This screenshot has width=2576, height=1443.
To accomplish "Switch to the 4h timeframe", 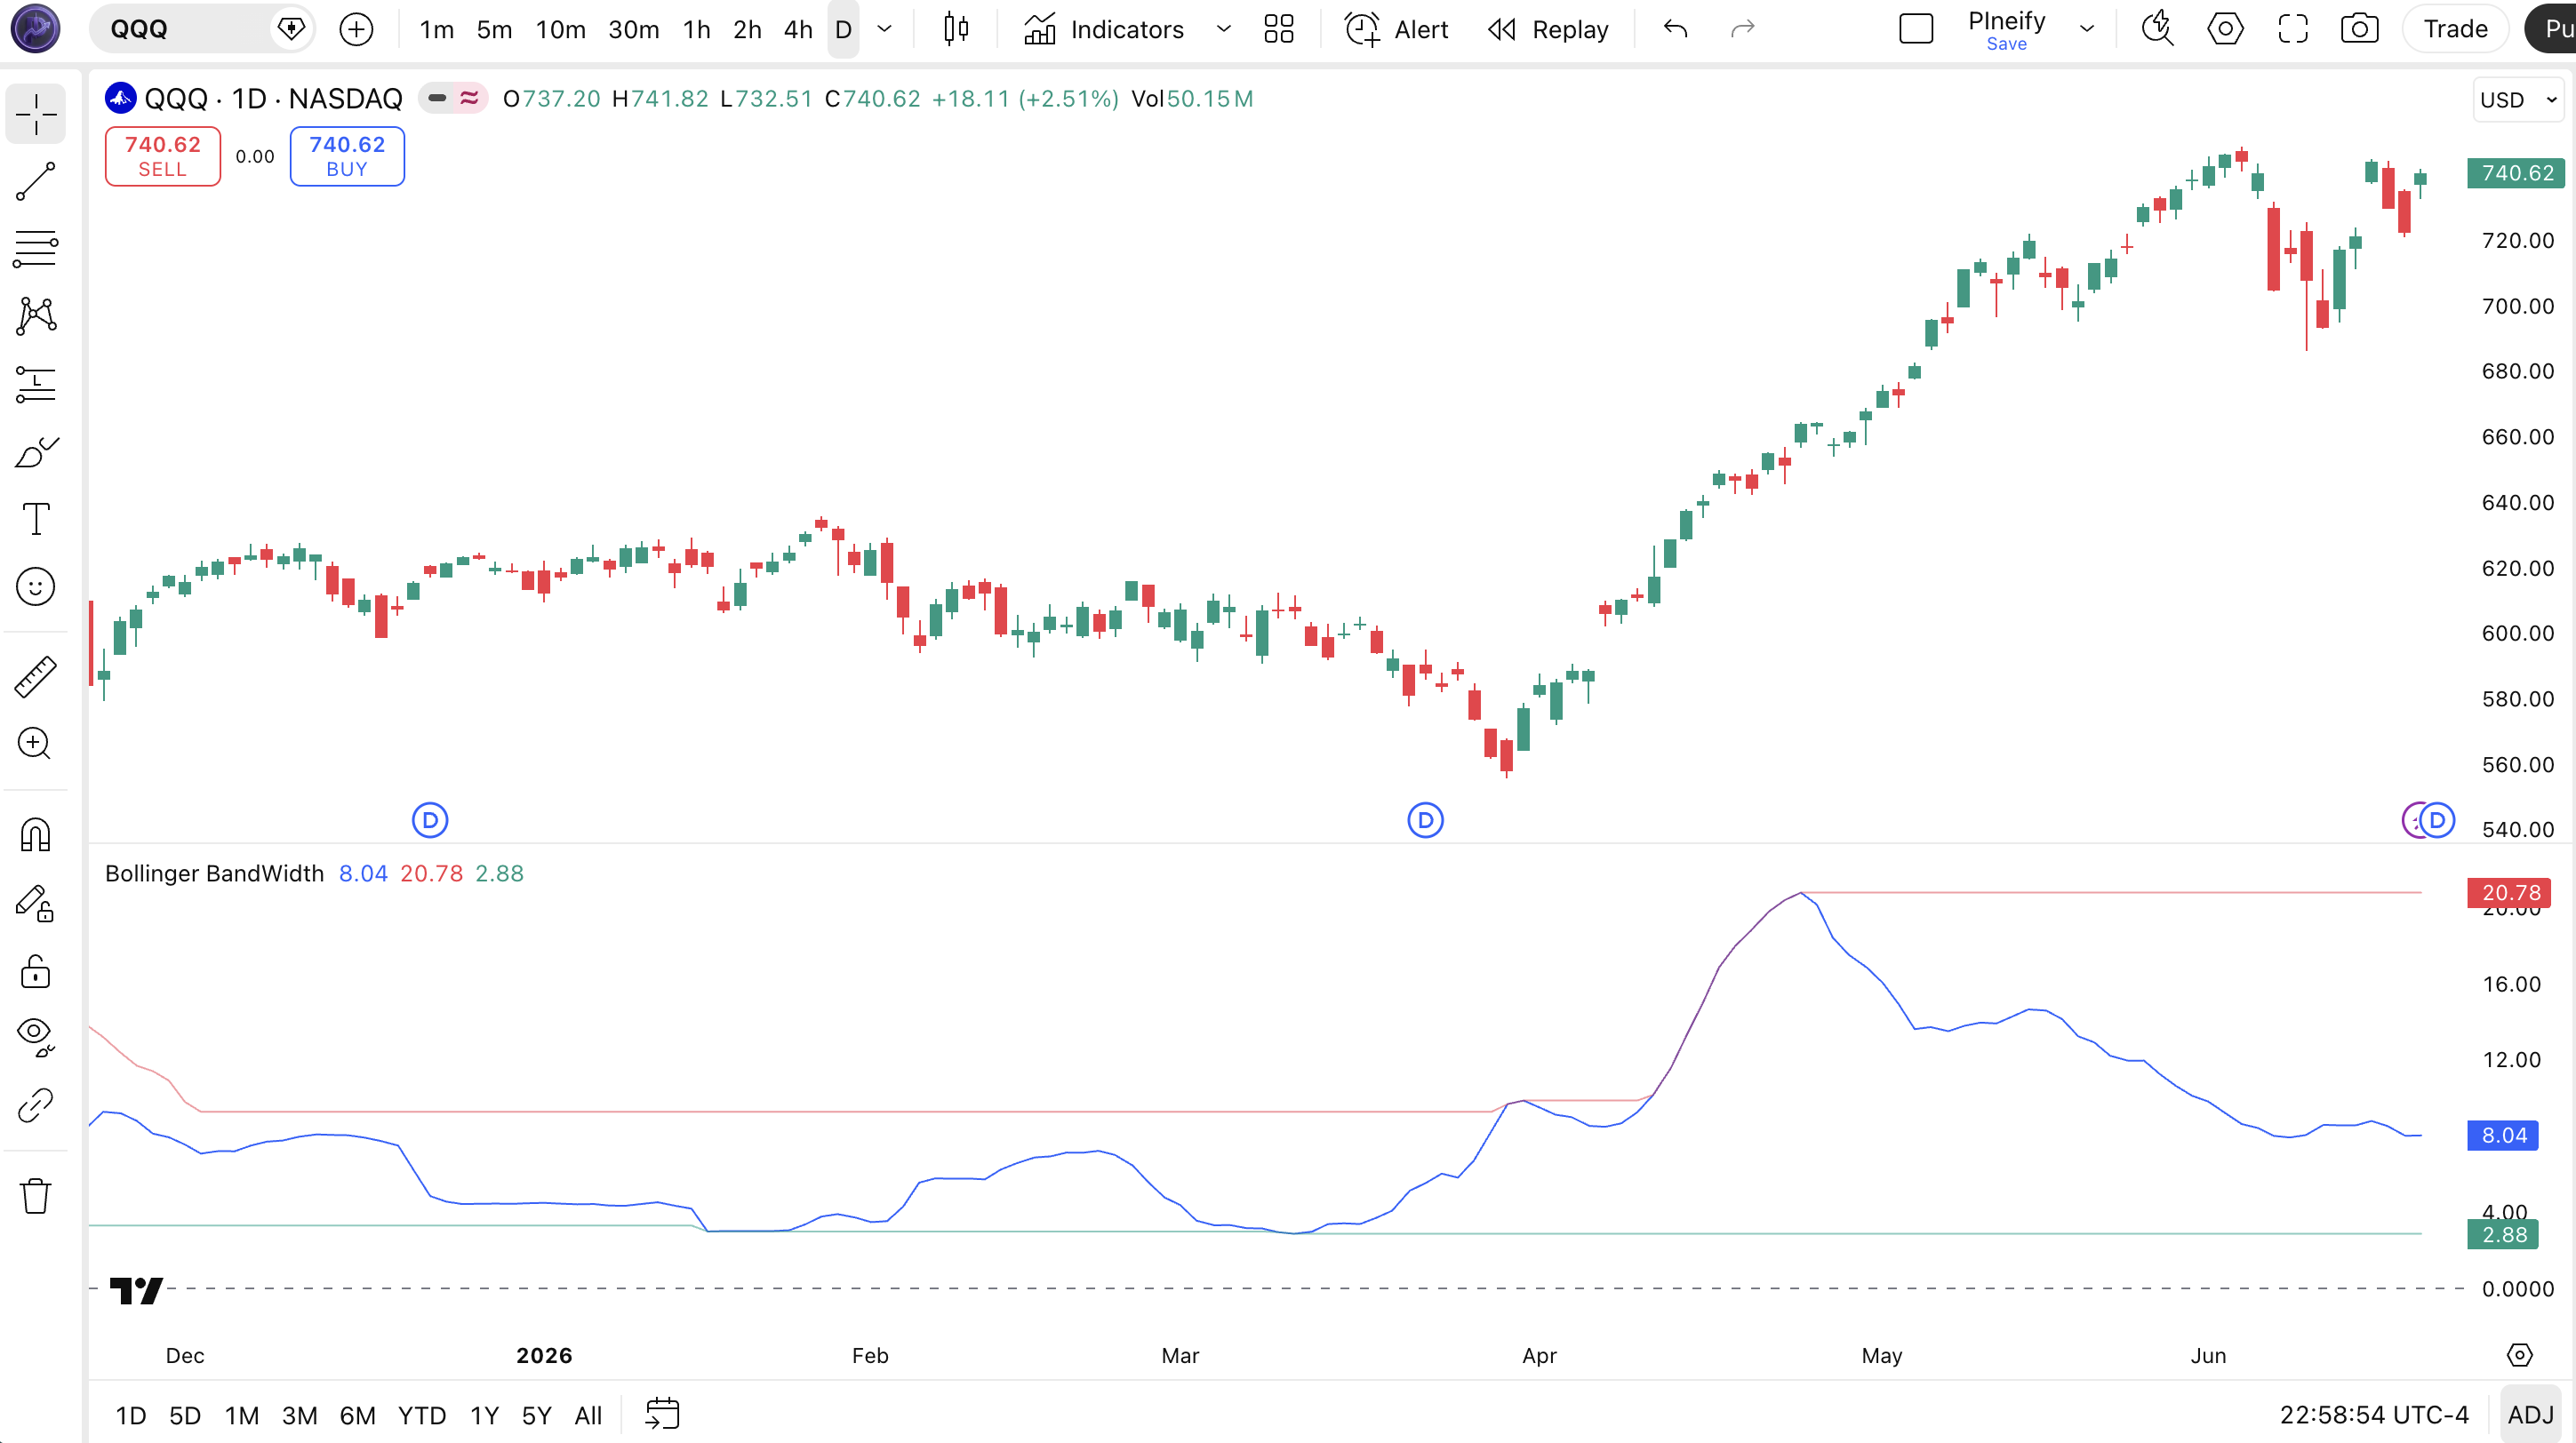I will point(798,29).
